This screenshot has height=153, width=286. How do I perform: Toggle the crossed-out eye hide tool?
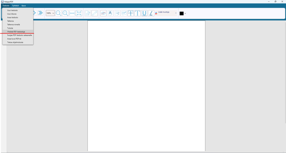(103, 13)
